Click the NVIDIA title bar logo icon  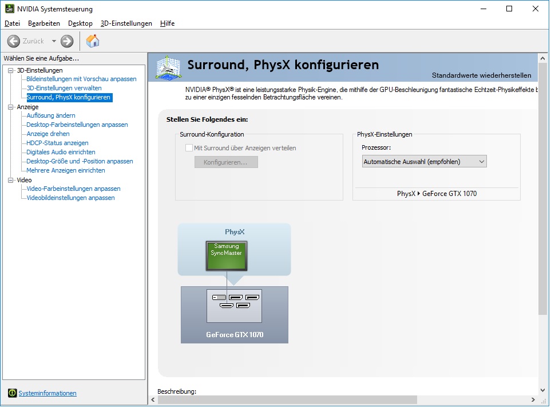[10, 9]
